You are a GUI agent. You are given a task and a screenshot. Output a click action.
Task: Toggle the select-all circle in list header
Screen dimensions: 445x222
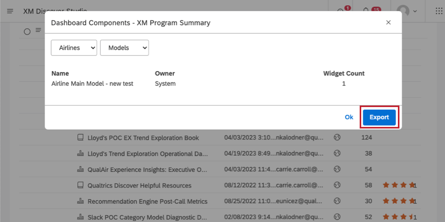pyautogui.click(x=27, y=32)
